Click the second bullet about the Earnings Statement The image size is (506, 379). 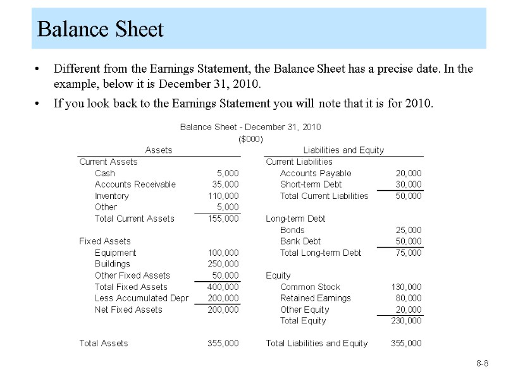tap(244, 103)
